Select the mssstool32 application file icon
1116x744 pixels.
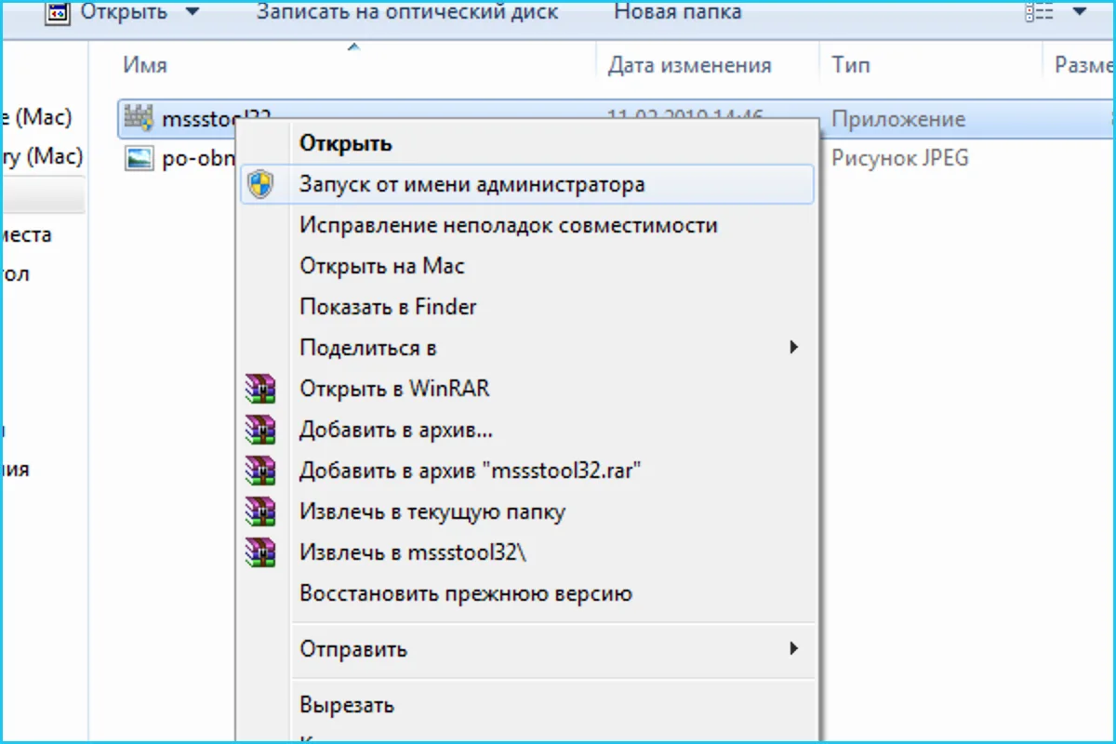139,118
